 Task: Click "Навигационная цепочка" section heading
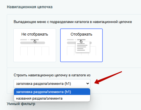tap(30, 7)
